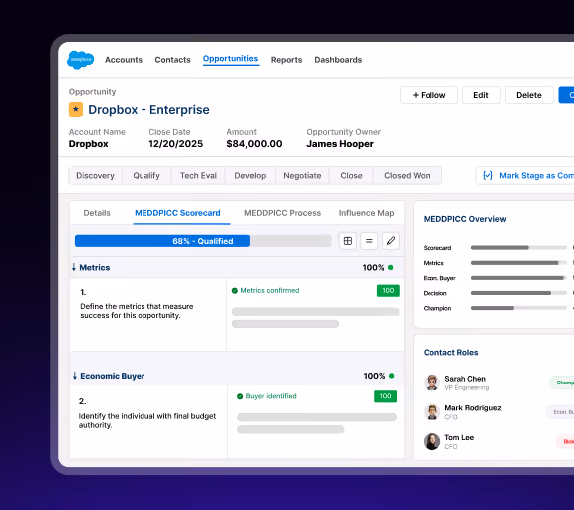Collapse the Metrics section arrow
The width and height of the screenshot is (574, 510).
pyautogui.click(x=74, y=267)
